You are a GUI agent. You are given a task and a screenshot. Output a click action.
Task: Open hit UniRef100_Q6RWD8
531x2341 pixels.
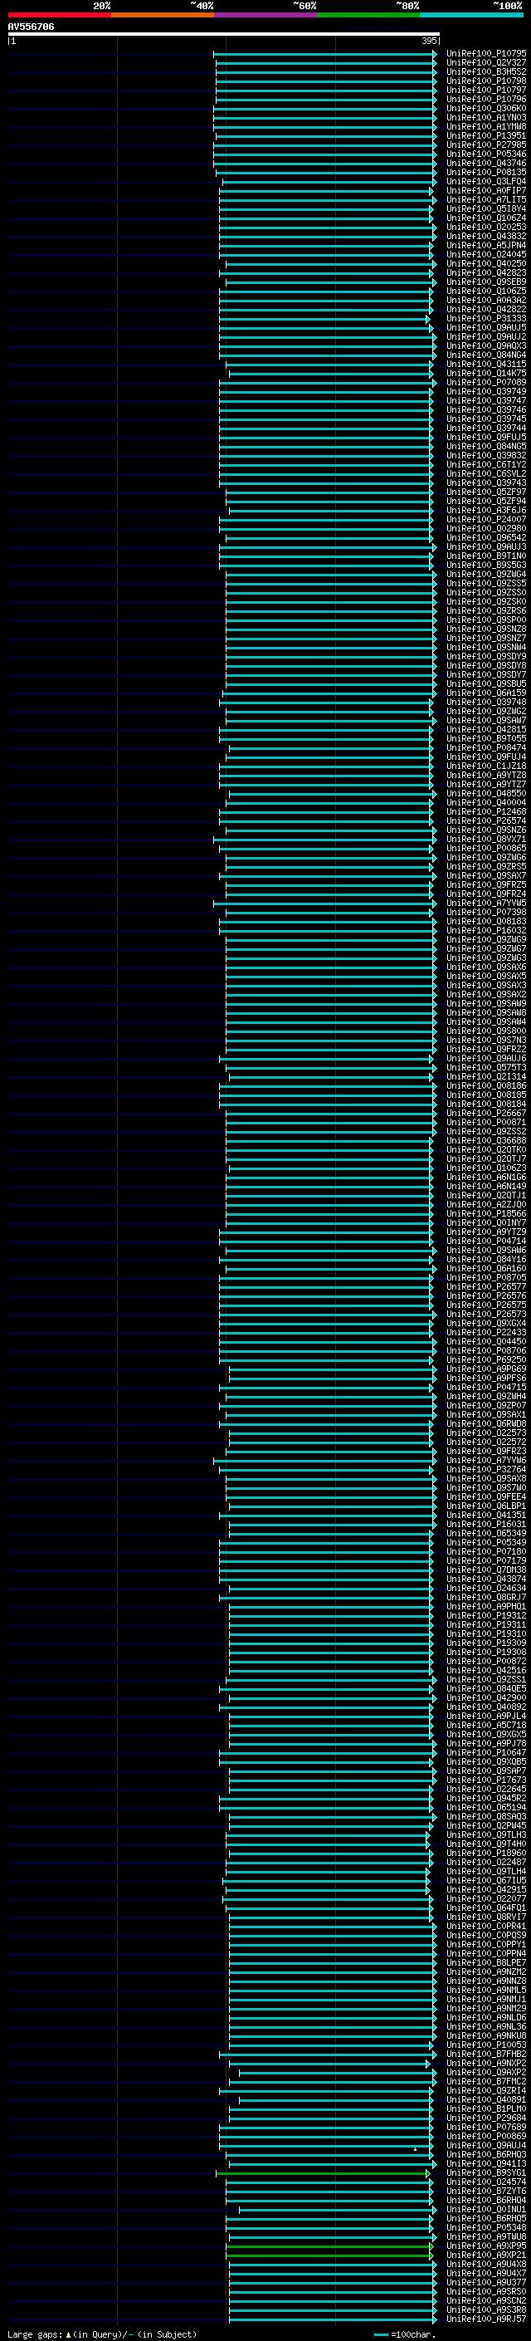[x=485, y=1424]
